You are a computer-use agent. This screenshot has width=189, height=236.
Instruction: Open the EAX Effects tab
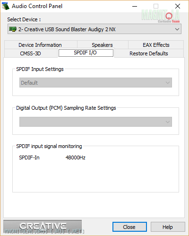click(x=156, y=45)
